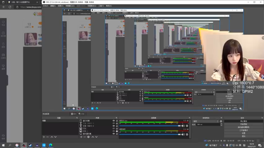
Task: Open browser tab actions icon
Action: 3,2
